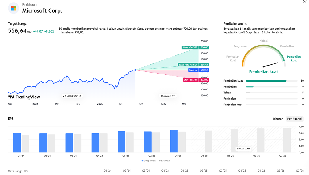Click the Rata-rata +8,60% price label
Screen dimensions: 309x175
(x=193, y=65)
